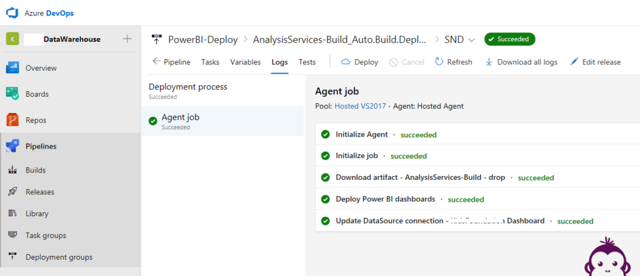The height and width of the screenshot is (276, 640).
Task: Switch to the Tests tab
Action: coord(307,62)
